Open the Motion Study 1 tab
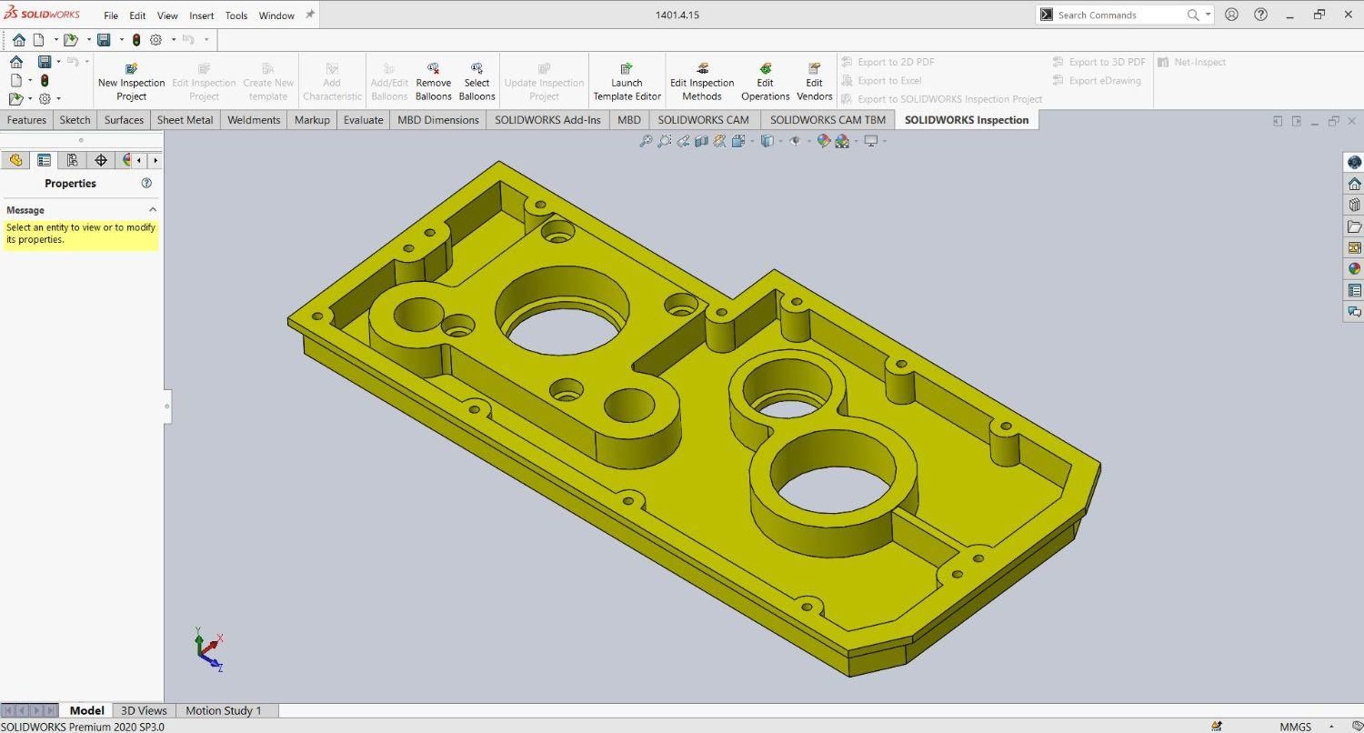The width and height of the screenshot is (1364, 733). click(223, 710)
